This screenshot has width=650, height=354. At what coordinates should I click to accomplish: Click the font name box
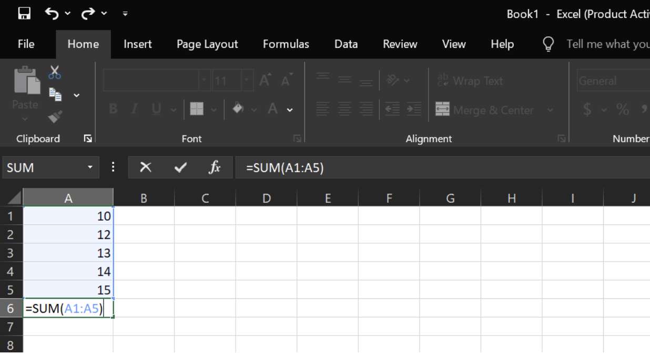point(151,81)
